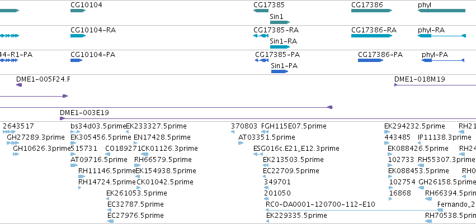Select the CG17385 gene arrow
Viewport: 476px width, 224px height.
tap(261, 11)
